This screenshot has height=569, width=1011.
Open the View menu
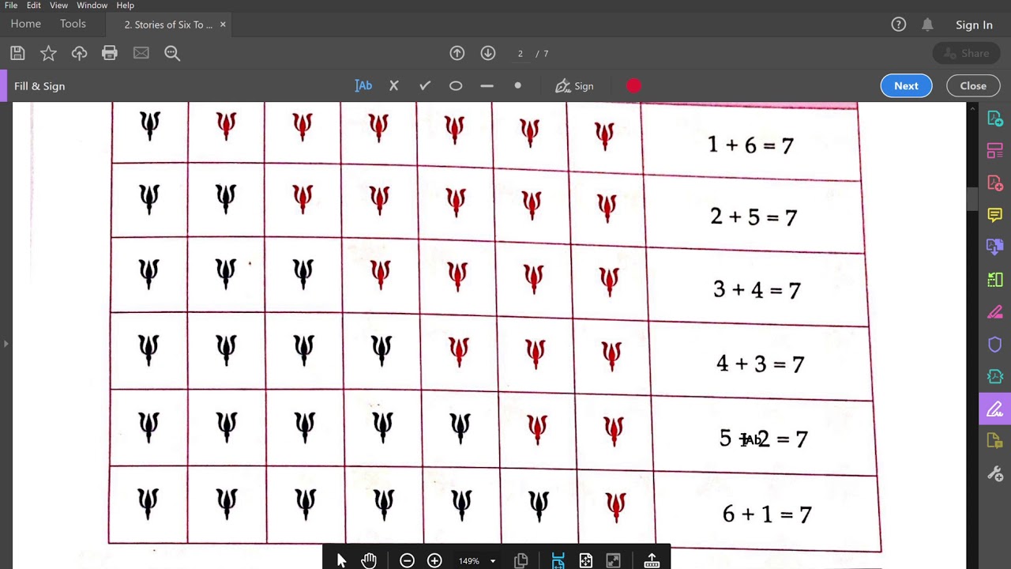tap(58, 6)
